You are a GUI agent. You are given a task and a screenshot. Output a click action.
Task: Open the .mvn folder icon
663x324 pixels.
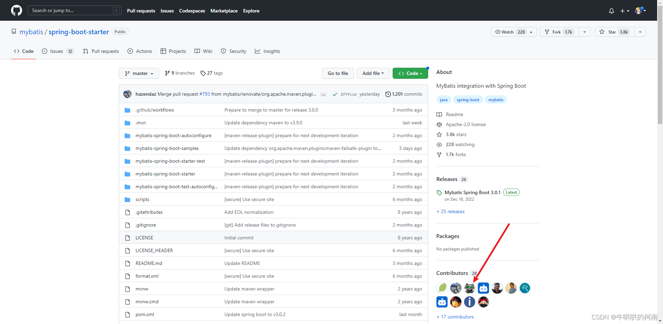(x=127, y=123)
